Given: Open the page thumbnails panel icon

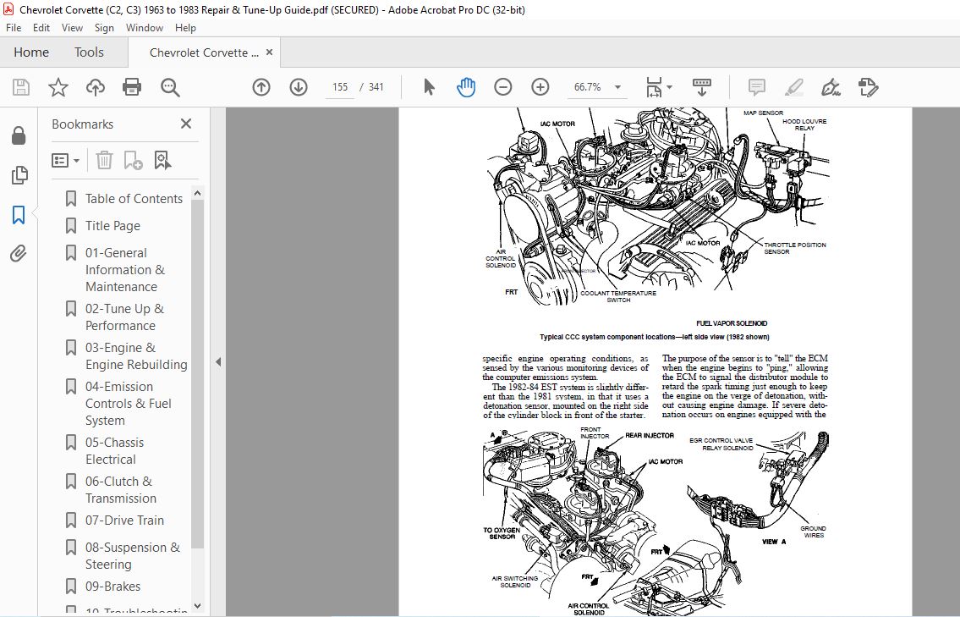Looking at the screenshot, I should 19,175.
